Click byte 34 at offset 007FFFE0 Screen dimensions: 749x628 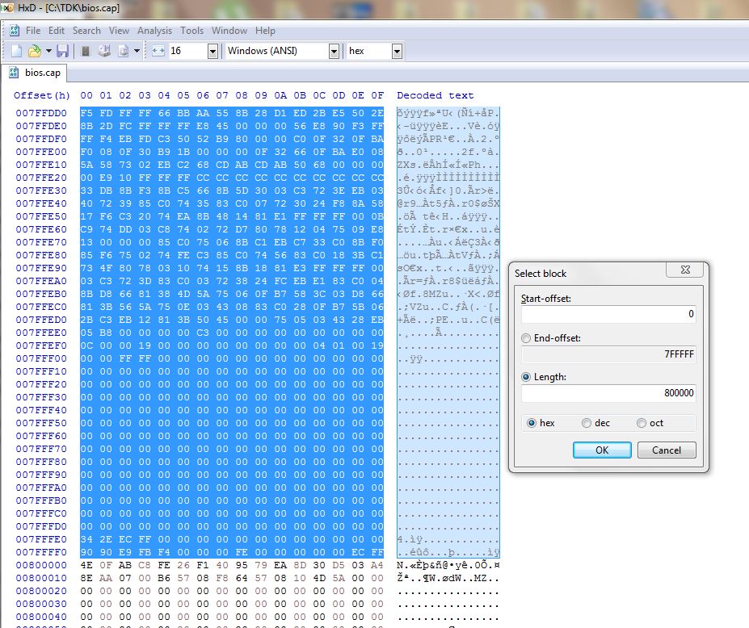point(86,539)
